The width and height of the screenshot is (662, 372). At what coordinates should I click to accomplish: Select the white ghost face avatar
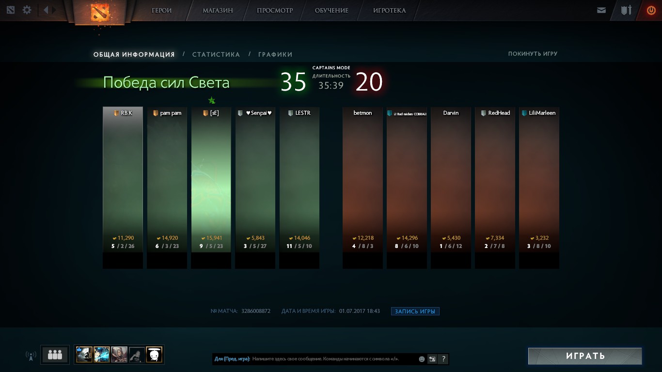pyautogui.click(x=154, y=355)
